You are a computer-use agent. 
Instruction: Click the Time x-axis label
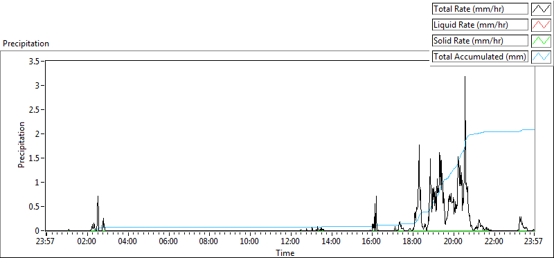285,252
